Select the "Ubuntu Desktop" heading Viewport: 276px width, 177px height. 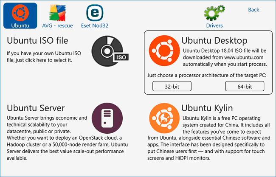[214, 40]
